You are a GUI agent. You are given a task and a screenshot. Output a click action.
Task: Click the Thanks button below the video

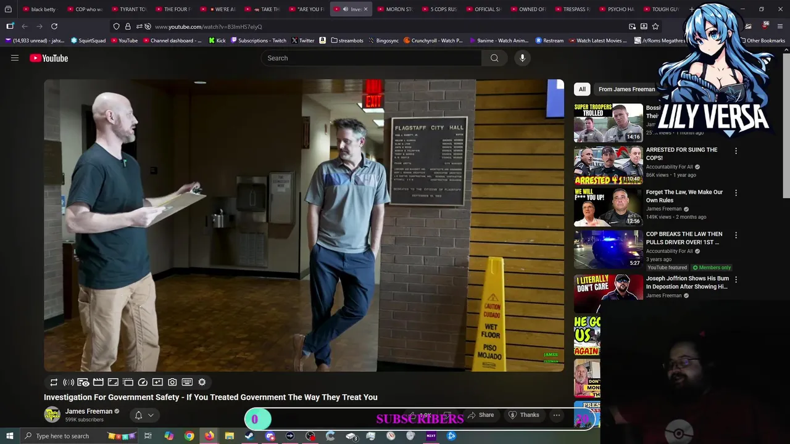point(524,415)
